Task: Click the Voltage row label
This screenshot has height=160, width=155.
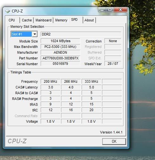Action: point(32,121)
